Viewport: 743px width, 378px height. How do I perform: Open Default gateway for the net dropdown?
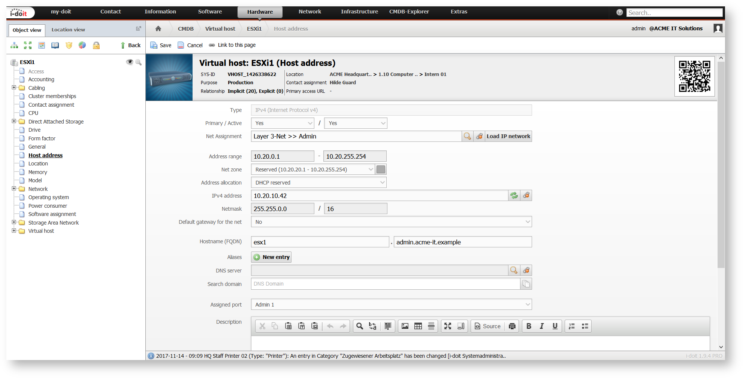[391, 222]
